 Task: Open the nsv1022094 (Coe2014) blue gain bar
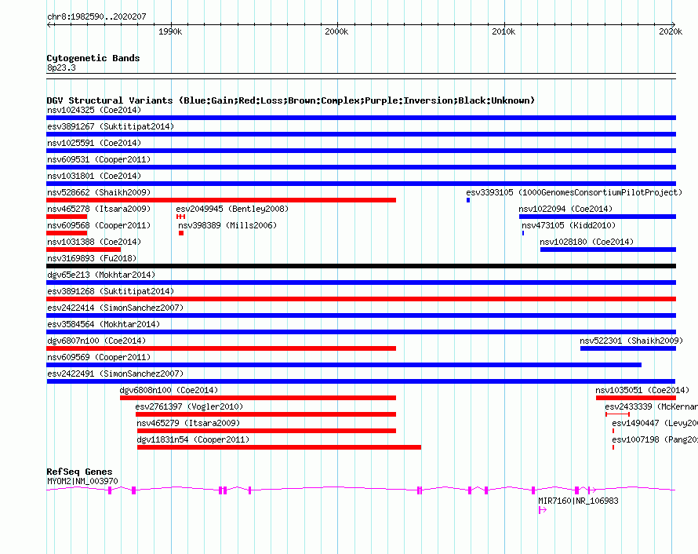(598, 217)
